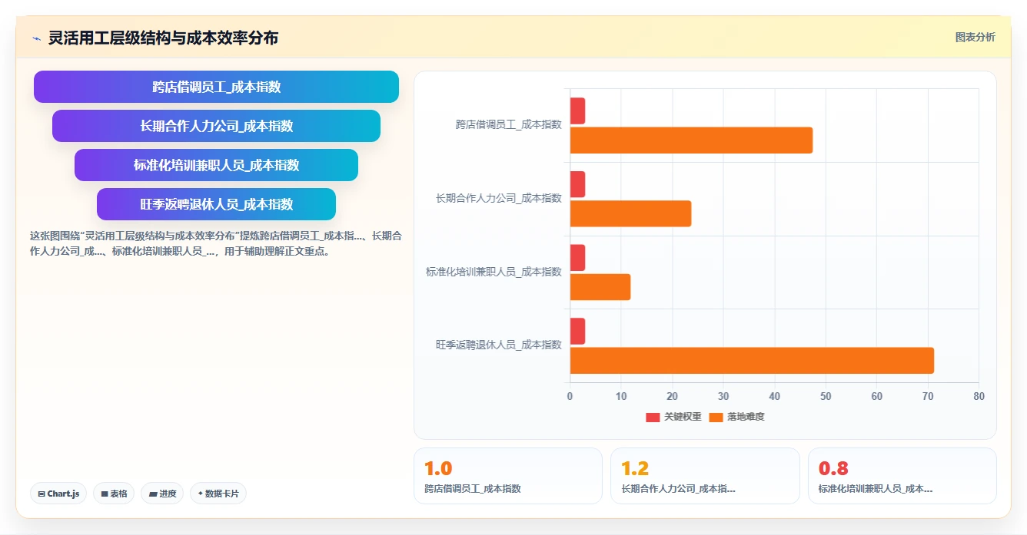This screenshot has height=535, width=1027.
Task: Click the red 关键权重 bar for 长期合作人力公司
Action: (577, 184)
